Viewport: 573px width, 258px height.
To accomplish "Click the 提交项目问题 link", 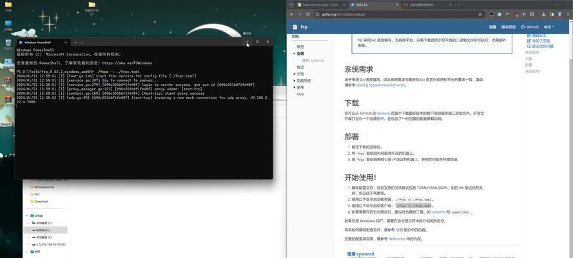I will [540, 46].
